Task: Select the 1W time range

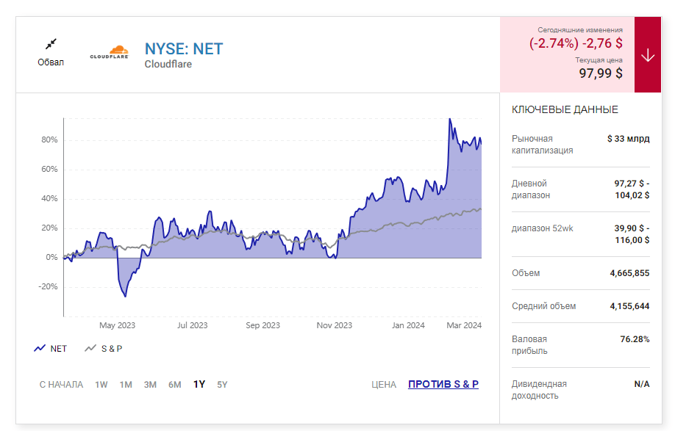Action: coord(101,385)
